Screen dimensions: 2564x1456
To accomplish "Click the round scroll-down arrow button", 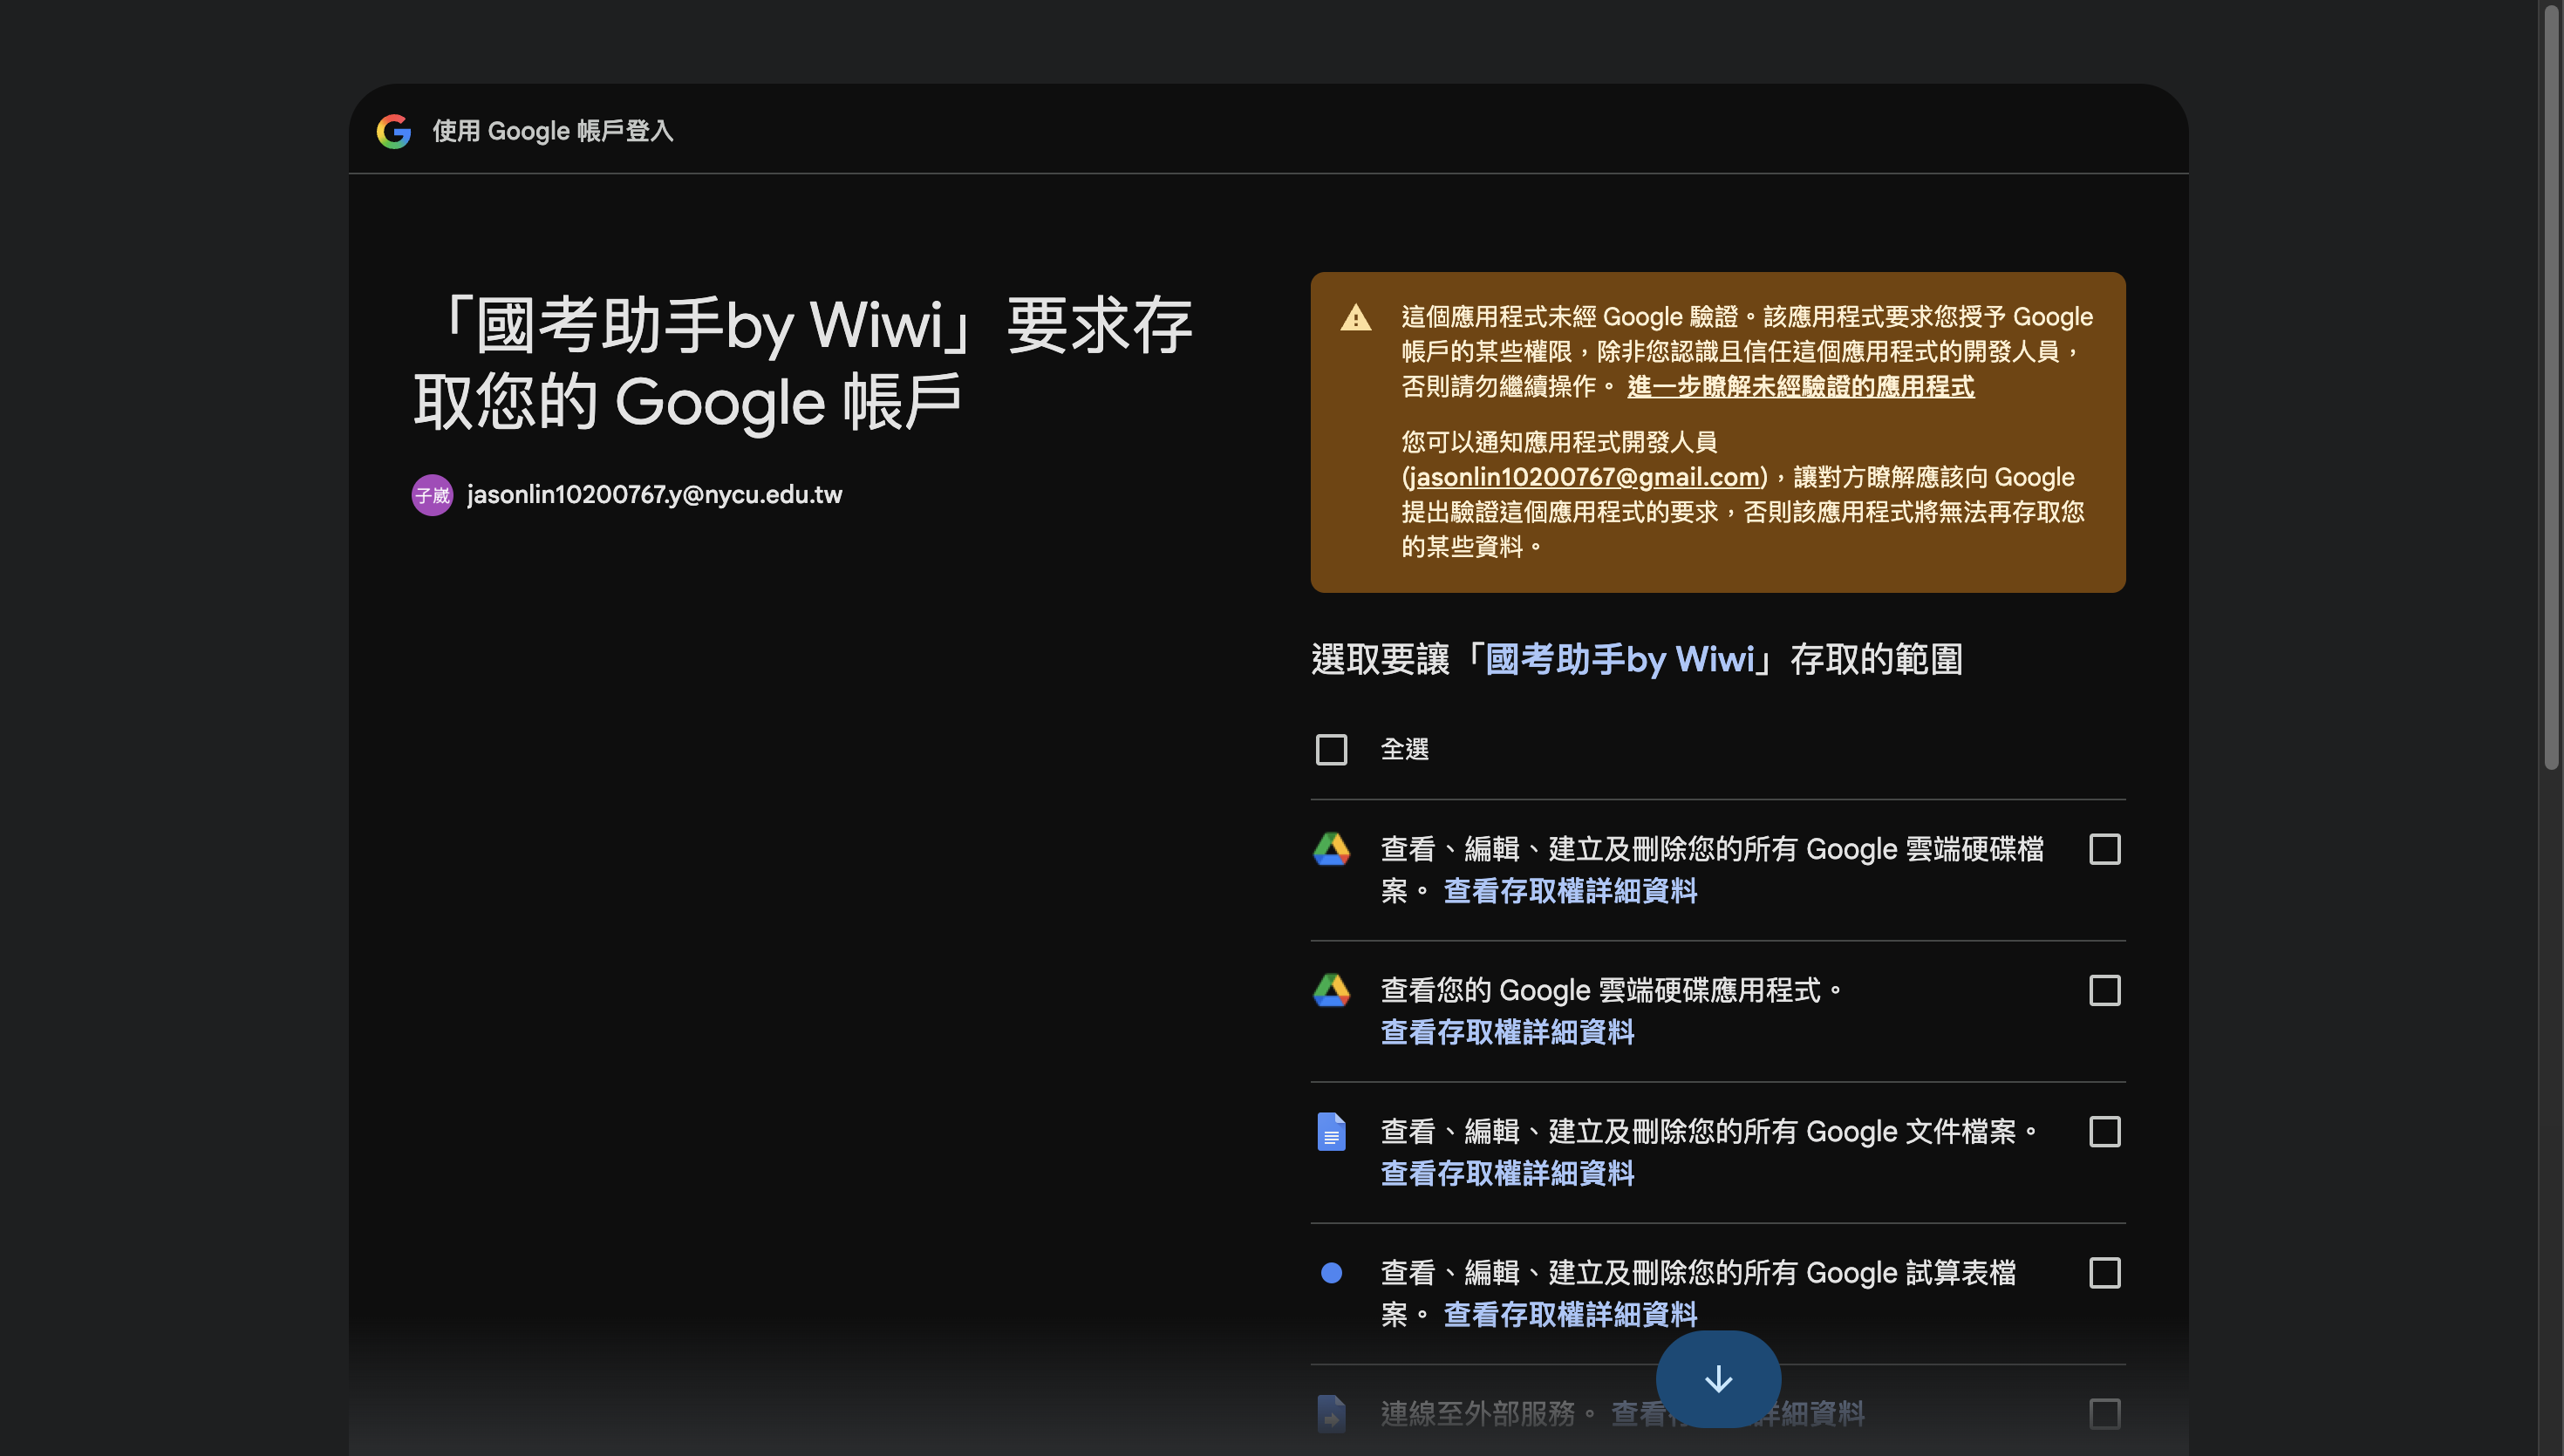I will click(x=1718, y=1379).
